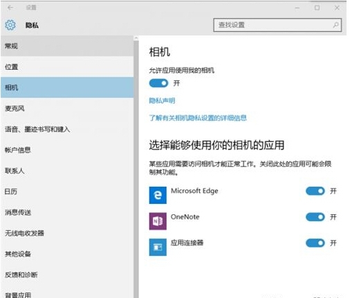Image resolution: width=350 pixels, height=298 pixels.
Task: Click the search magnifier icon
Action: coord(335,25)
